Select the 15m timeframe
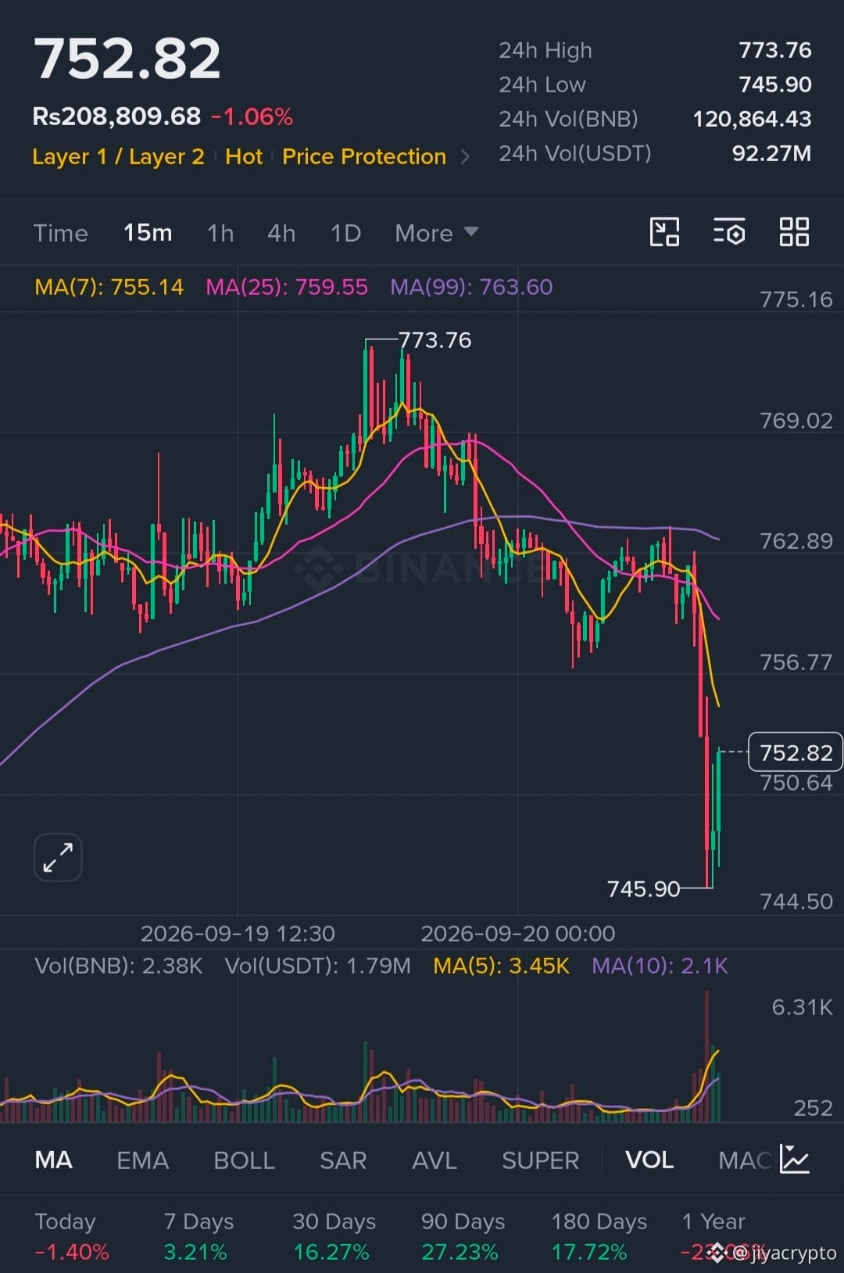844x1273 pixels. 148,233
